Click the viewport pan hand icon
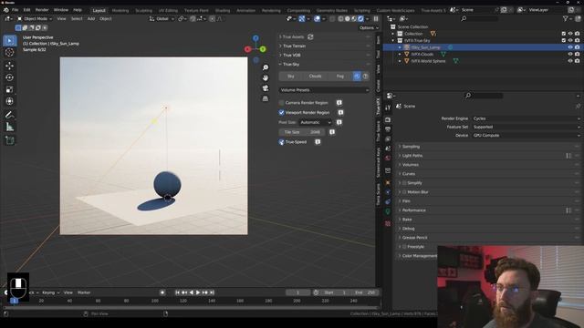Viewport: 584px width, 328px height. click(266, 77)
